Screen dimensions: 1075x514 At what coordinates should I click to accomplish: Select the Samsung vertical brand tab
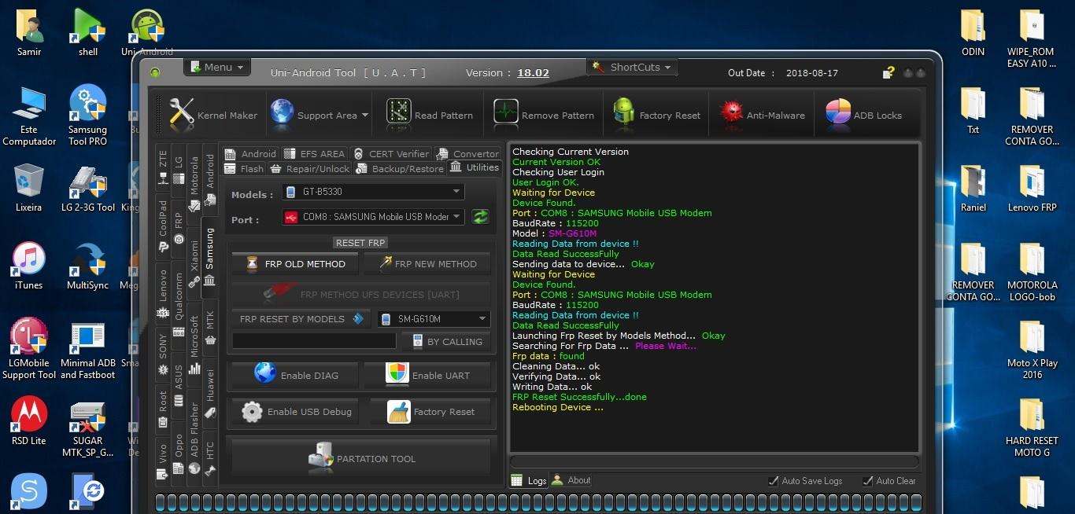(209, 257)
